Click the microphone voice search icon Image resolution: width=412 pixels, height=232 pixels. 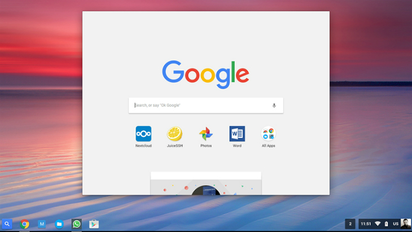[x=274, y=106]
